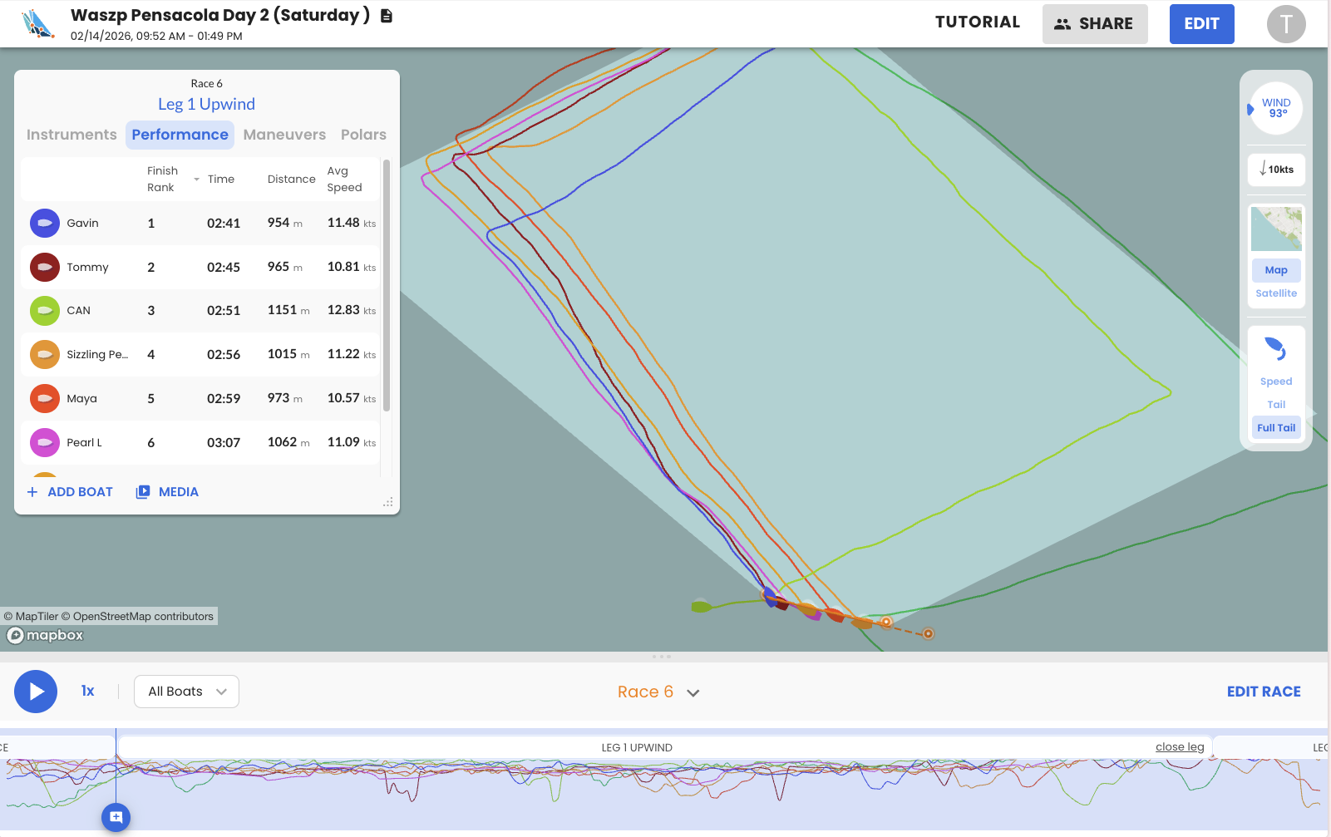Click Gavin's blue boat icon
This screenshot has width=1331, height=837.
tap(45, 224)
